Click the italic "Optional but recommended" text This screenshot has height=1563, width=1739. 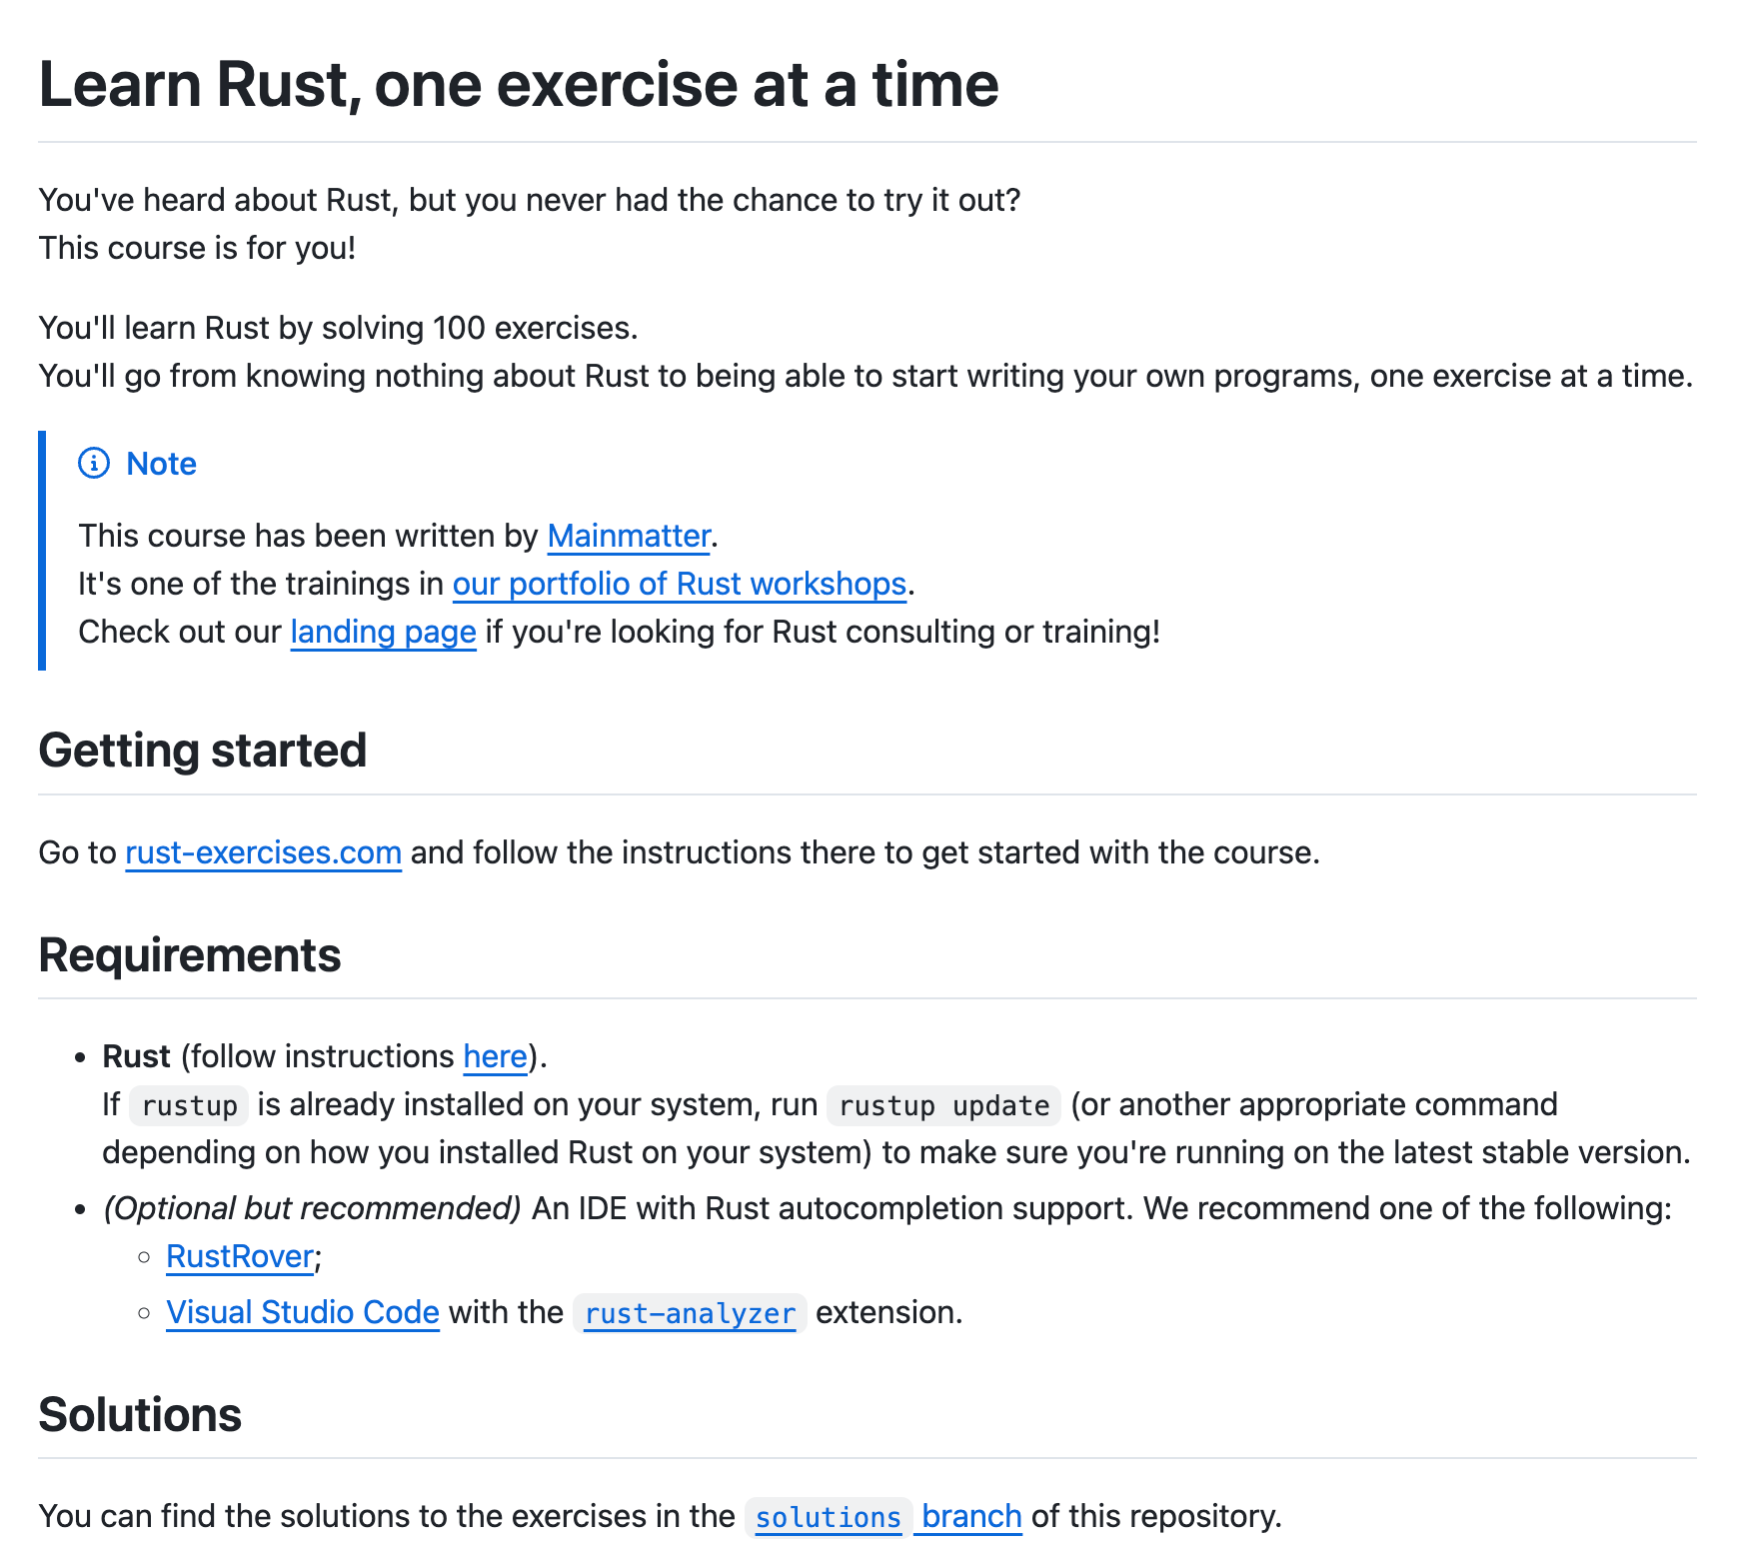pos(312,1209)
